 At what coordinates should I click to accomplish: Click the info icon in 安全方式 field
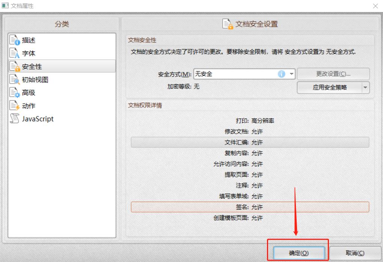pyautogui.click(x=281, y=74)
